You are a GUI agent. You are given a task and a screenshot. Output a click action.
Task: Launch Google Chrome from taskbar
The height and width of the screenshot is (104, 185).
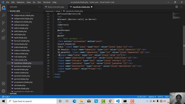pos(110,101)
